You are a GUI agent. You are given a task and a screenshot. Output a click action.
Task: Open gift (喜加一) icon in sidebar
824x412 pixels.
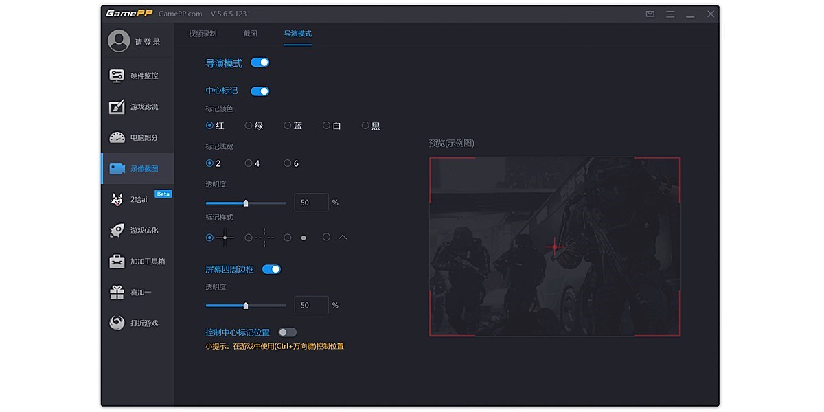click(x=117, y=292)
